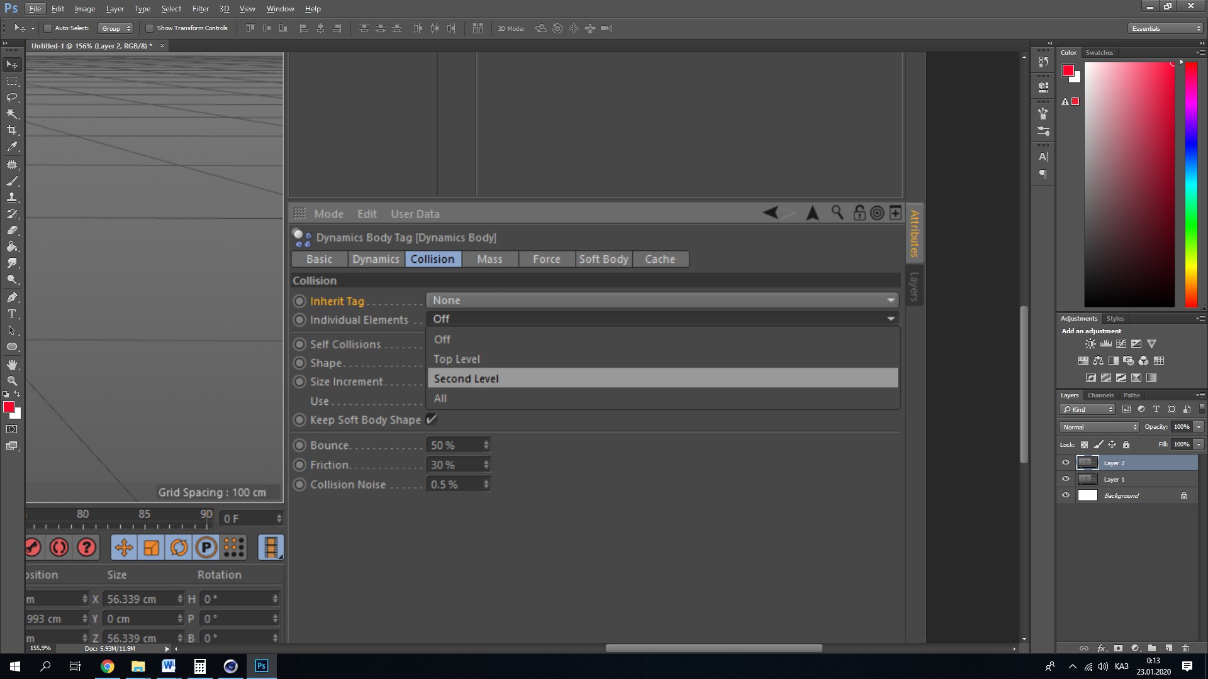Create a new group folder
Screen dimensions: 1208x679
coord(1152,648)
